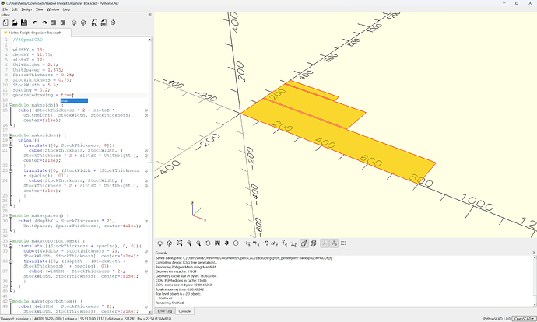Screen dimensions: 537x322
Task: Collapse the makeside module fold marker
Action: point(11,106)
